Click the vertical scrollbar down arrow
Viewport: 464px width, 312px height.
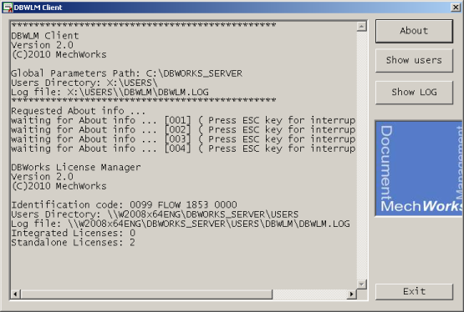(361, 284)
